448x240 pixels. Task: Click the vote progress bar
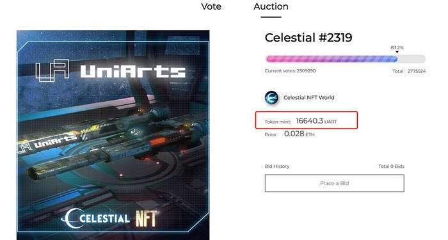click(346, 59)
